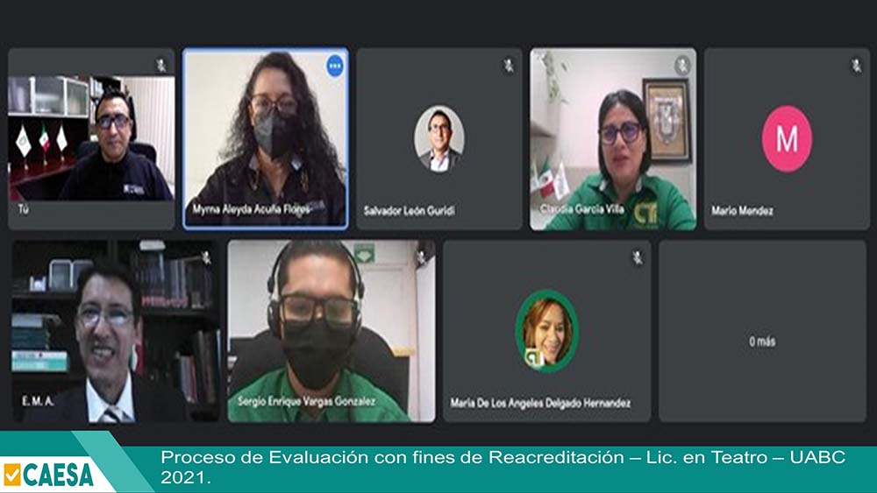Select Myrna Aleyda Acuña Flores video tile
Viewport: 877px width, 493px height.
pyautogui.click(x=265, y=138)
